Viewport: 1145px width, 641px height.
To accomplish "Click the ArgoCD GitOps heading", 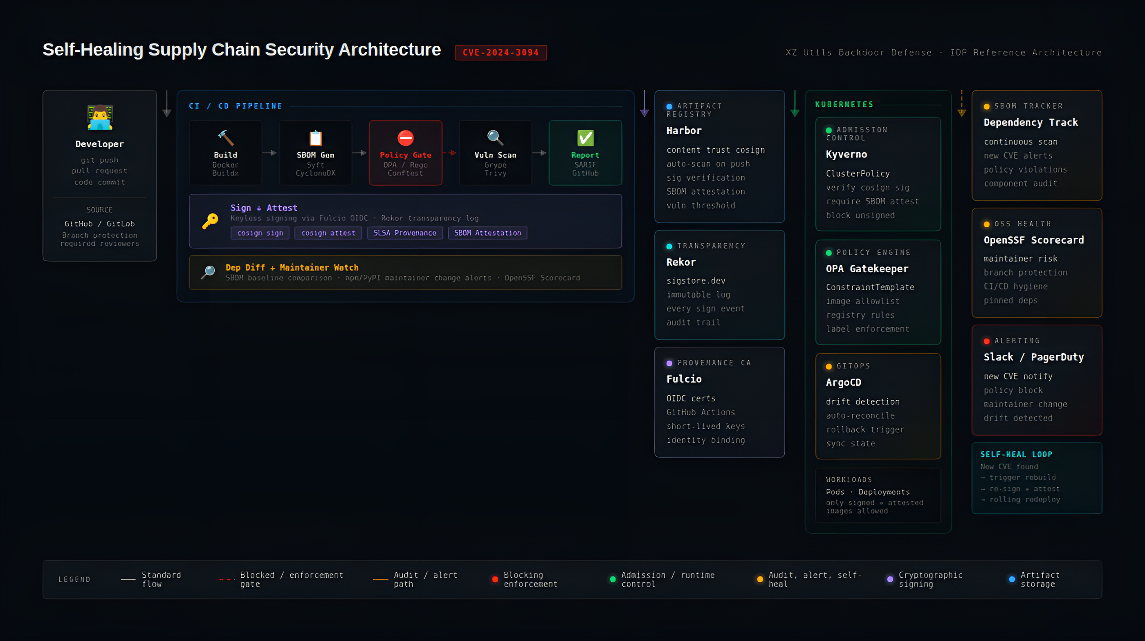I will (x=843, y=383).
